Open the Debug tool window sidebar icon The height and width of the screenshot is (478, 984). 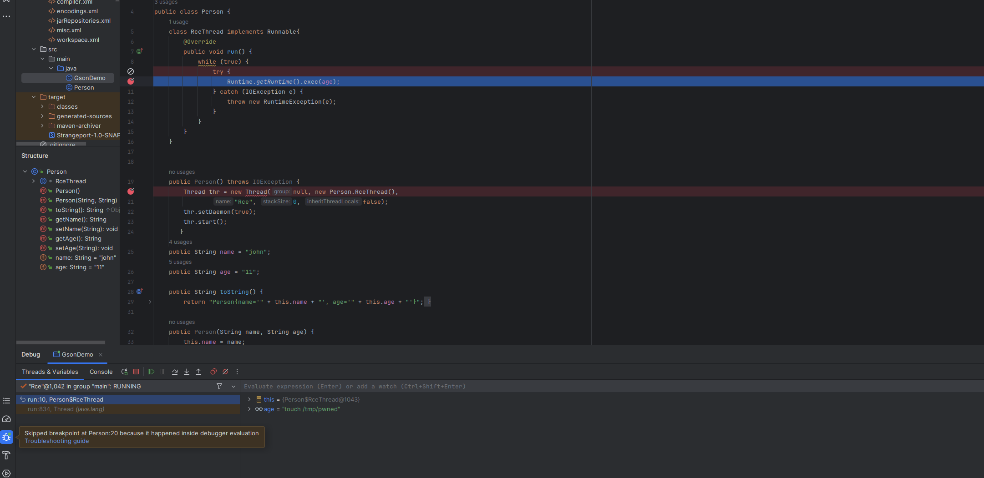click(x=7, y=437)
